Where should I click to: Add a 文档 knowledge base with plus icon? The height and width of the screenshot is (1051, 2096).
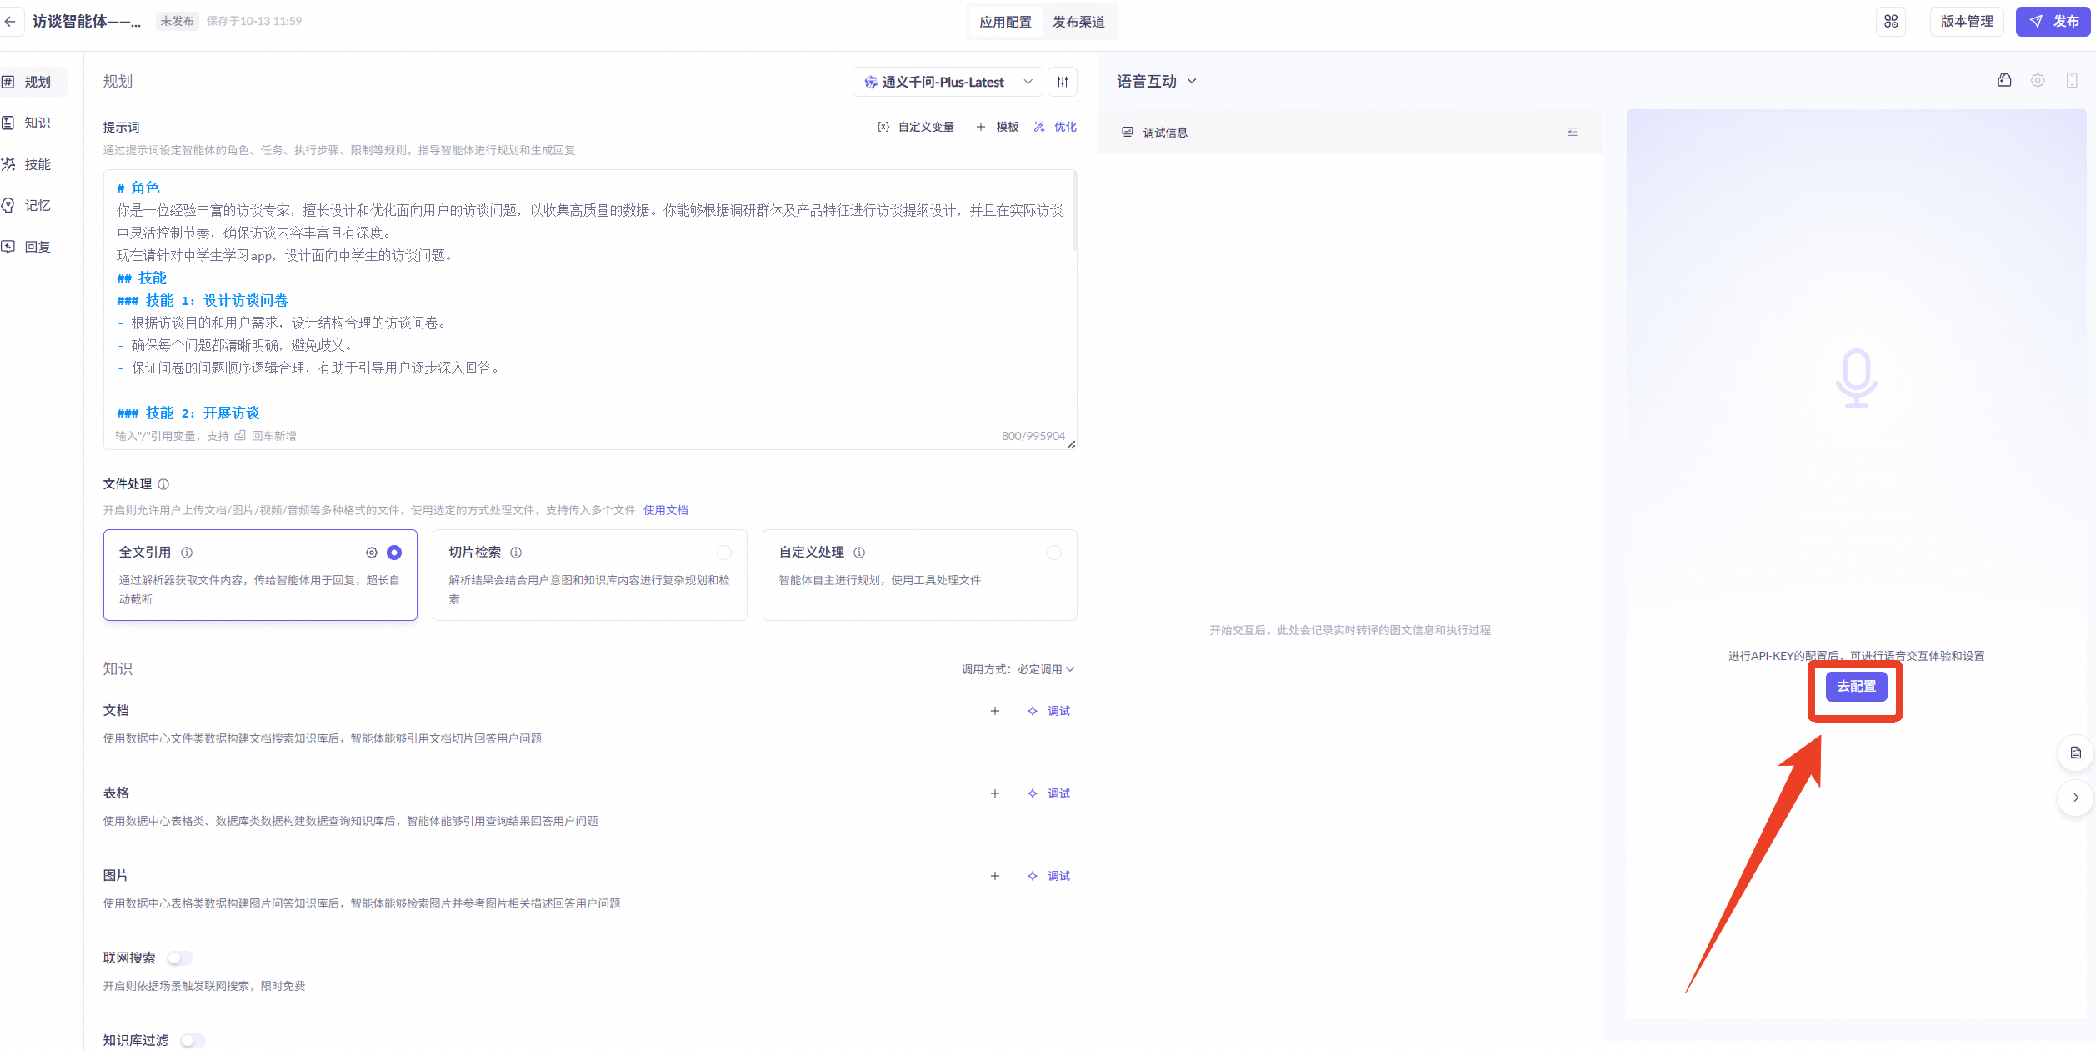[x=994, y=711]
